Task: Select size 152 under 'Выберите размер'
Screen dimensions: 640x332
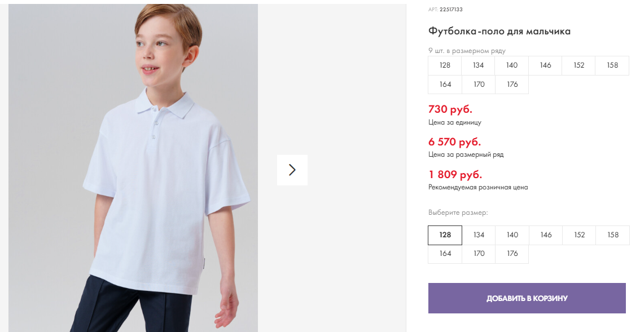Action: click(x=579, y=235)
